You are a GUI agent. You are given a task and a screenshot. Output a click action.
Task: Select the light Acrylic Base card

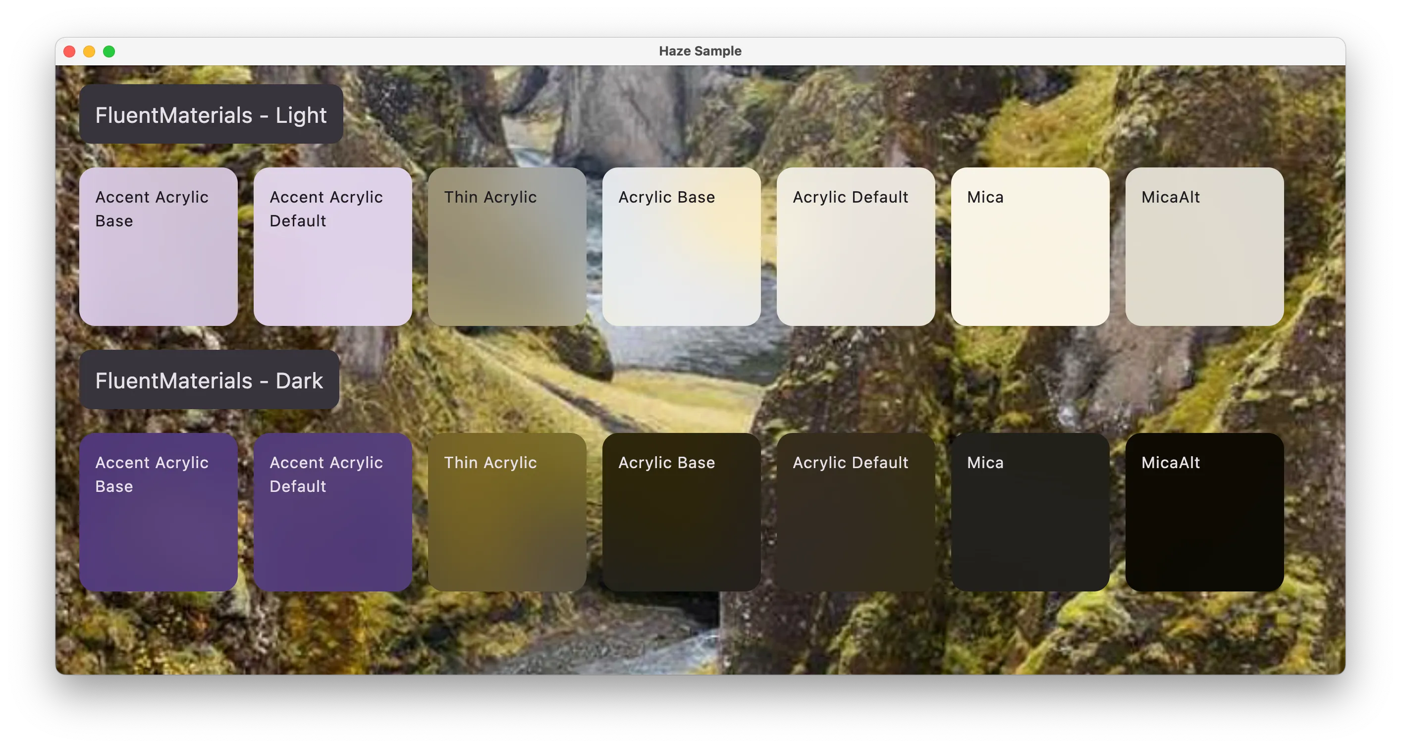(x=681, y=246)
